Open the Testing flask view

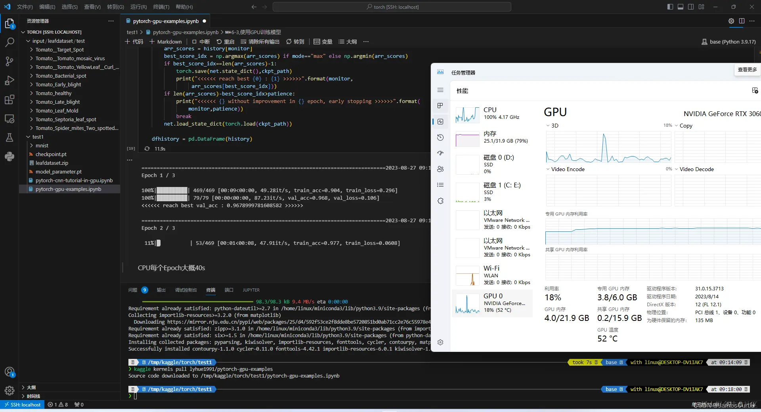click(x=10, y=137)
